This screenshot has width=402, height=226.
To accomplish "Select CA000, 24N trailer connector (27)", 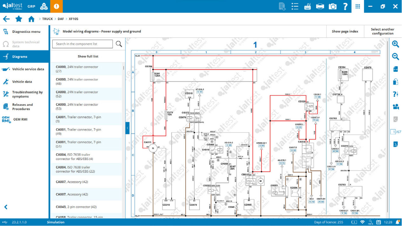I will [86, 69].
